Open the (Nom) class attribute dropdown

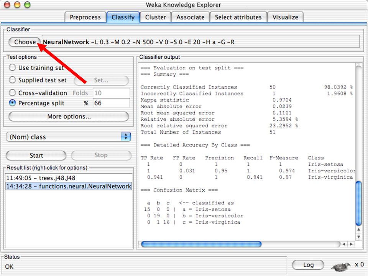click(x=69, y=136)
